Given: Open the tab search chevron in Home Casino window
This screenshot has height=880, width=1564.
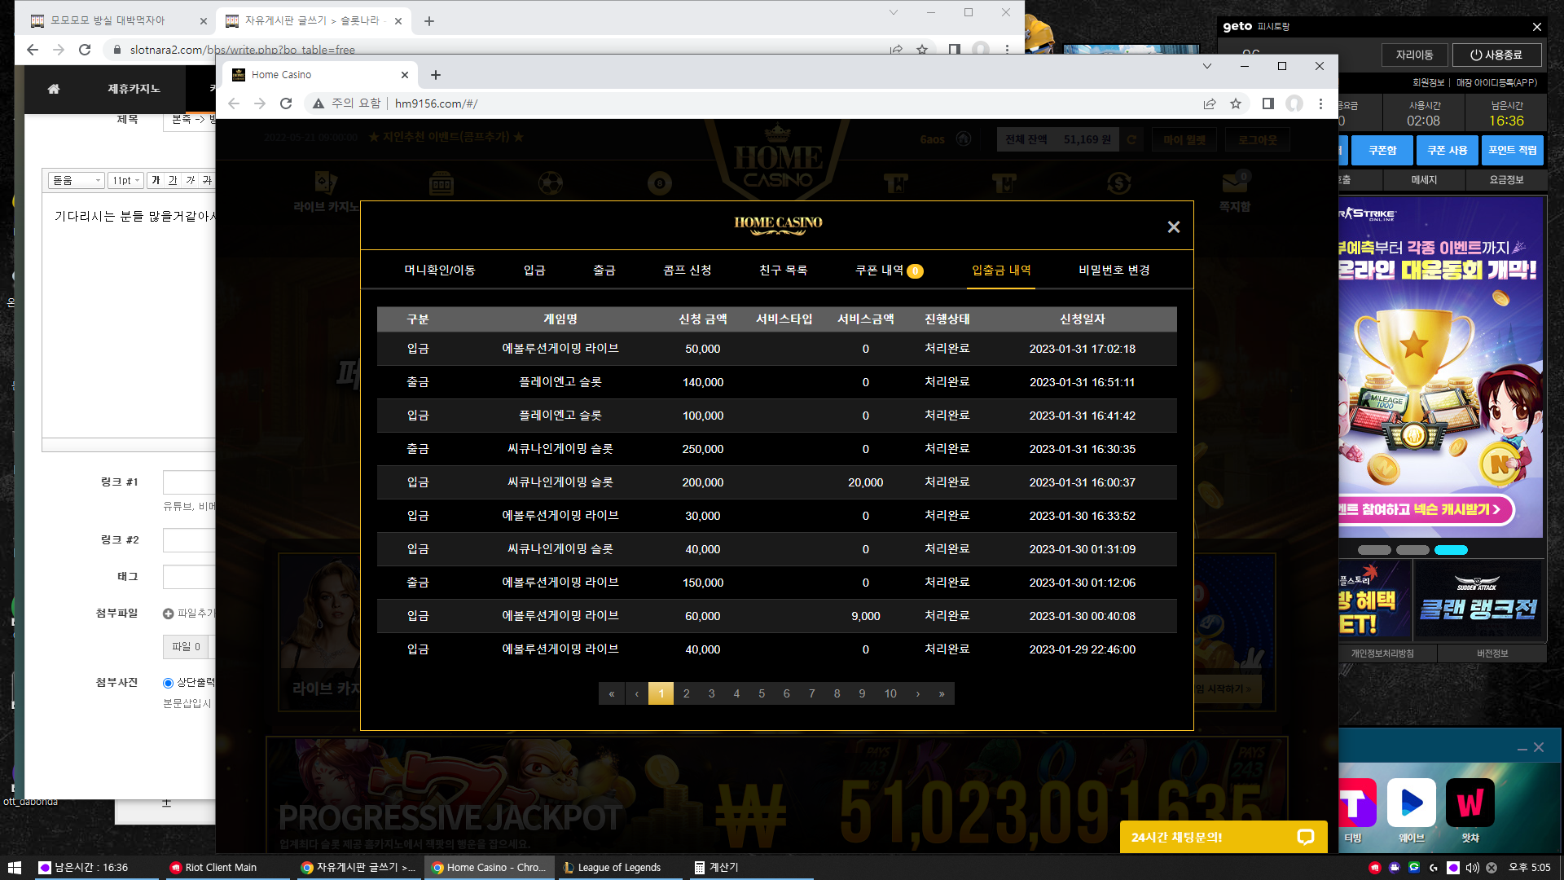Looking at the screenshot, I should (x=1207, y=66).
